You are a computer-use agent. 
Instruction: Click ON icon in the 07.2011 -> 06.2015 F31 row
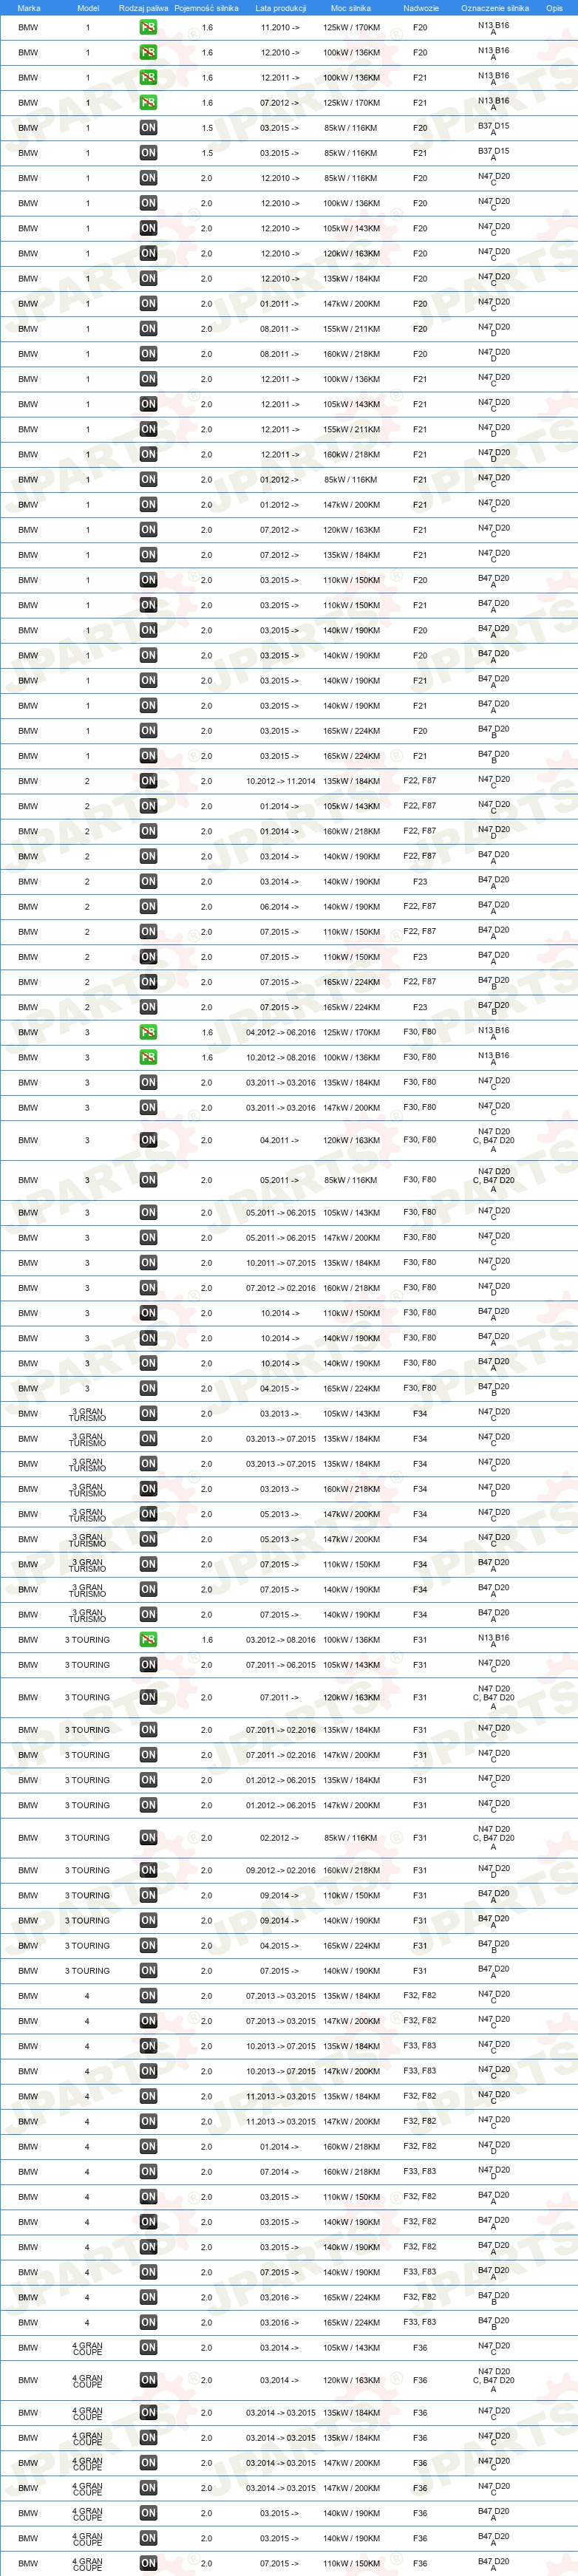click(x=148, y=1665)
